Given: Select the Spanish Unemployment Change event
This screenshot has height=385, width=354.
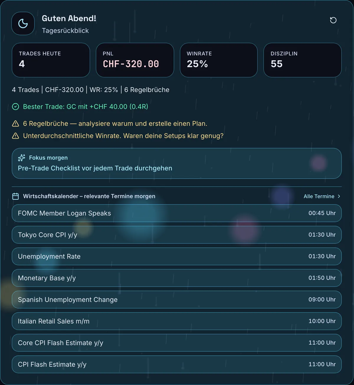Looking at the screenshot, I should pyautogui.click(x=177, y=299).
